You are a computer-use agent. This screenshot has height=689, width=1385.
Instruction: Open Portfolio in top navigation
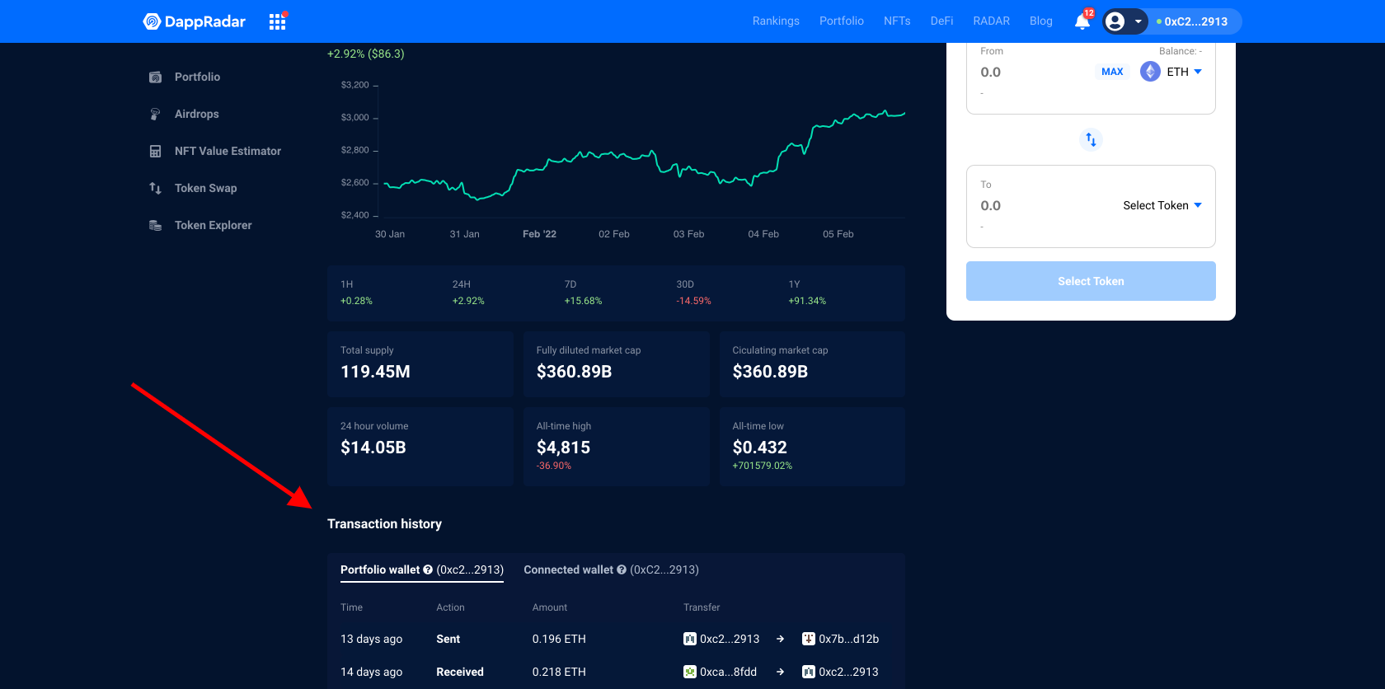(x=842, y=21)
